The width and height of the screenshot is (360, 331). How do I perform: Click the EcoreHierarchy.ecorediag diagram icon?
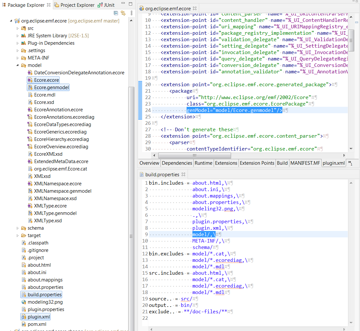[30, 139]
